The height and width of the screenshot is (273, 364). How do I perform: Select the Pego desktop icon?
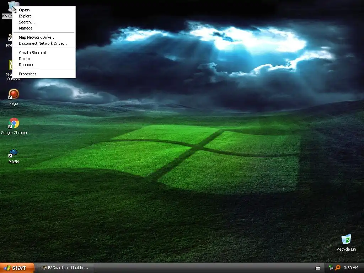(14, 94)
